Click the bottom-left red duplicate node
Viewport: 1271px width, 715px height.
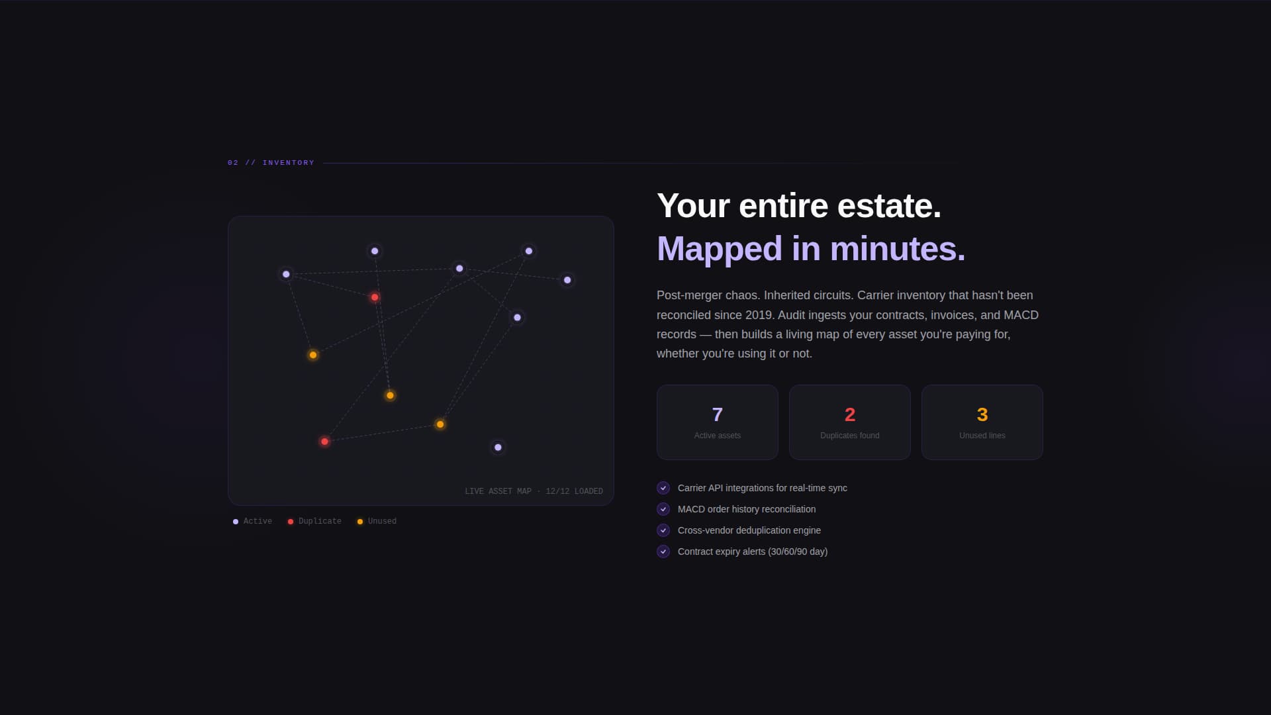(x=324, y=442)
